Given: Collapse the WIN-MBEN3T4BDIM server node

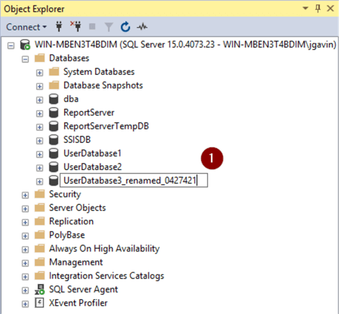Looking at the screenshot, I should click(11, 46).
